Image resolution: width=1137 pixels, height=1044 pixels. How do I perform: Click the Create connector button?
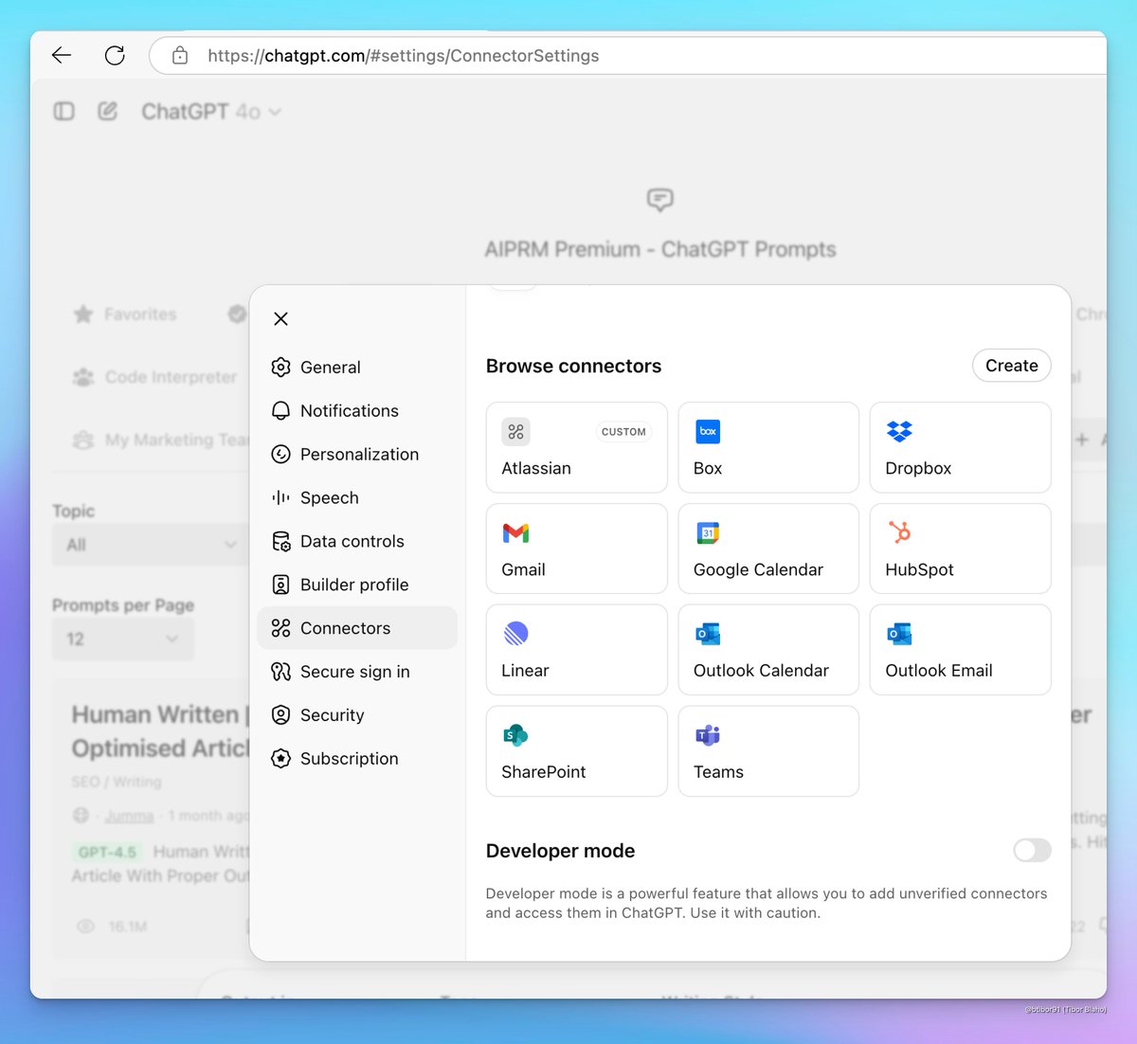coord(1012,366)
